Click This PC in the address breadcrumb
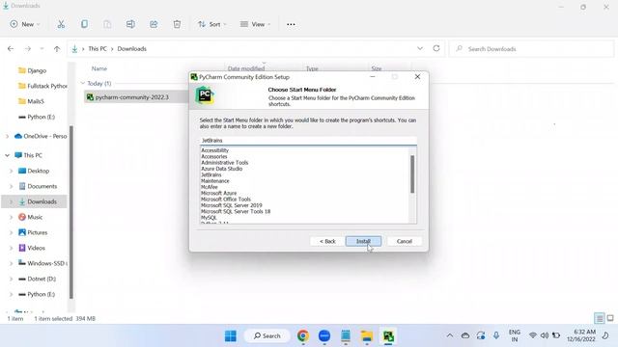The width and height of the screenshot is (618, 347). [98, 49]
